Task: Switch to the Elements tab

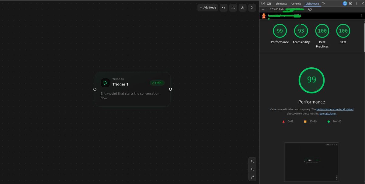Action: [x=281, y=4]
